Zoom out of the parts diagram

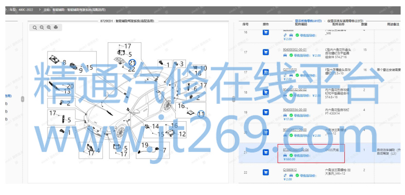pos(42,27)
